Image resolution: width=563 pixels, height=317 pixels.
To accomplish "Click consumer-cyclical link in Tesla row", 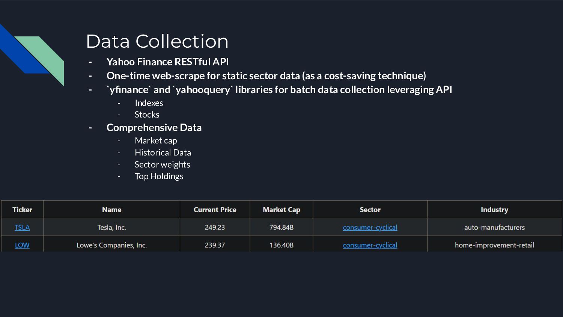I will (x=370, y=227).
